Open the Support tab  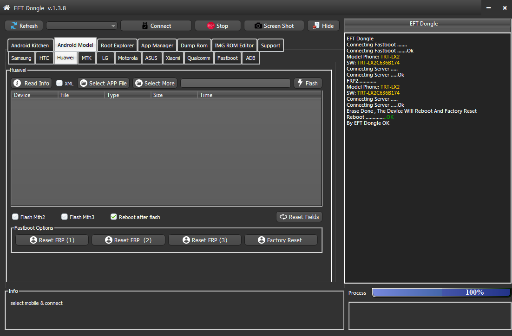pos(270,45)
